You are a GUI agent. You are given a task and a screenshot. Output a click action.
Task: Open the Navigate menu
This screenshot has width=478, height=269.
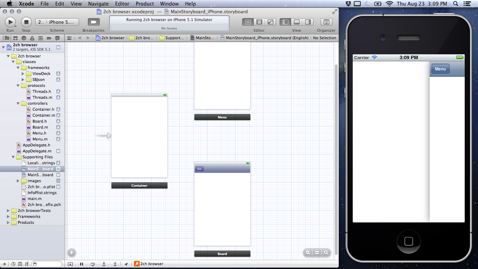pyautogui.click(x=98, y=4)
